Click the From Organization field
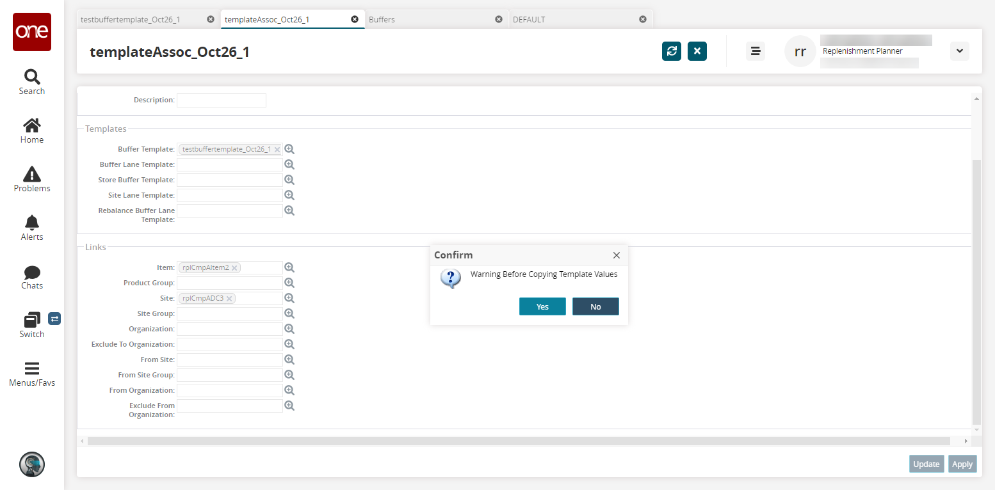995x490 pixels. pyautogui.click(x=230, y=390)
